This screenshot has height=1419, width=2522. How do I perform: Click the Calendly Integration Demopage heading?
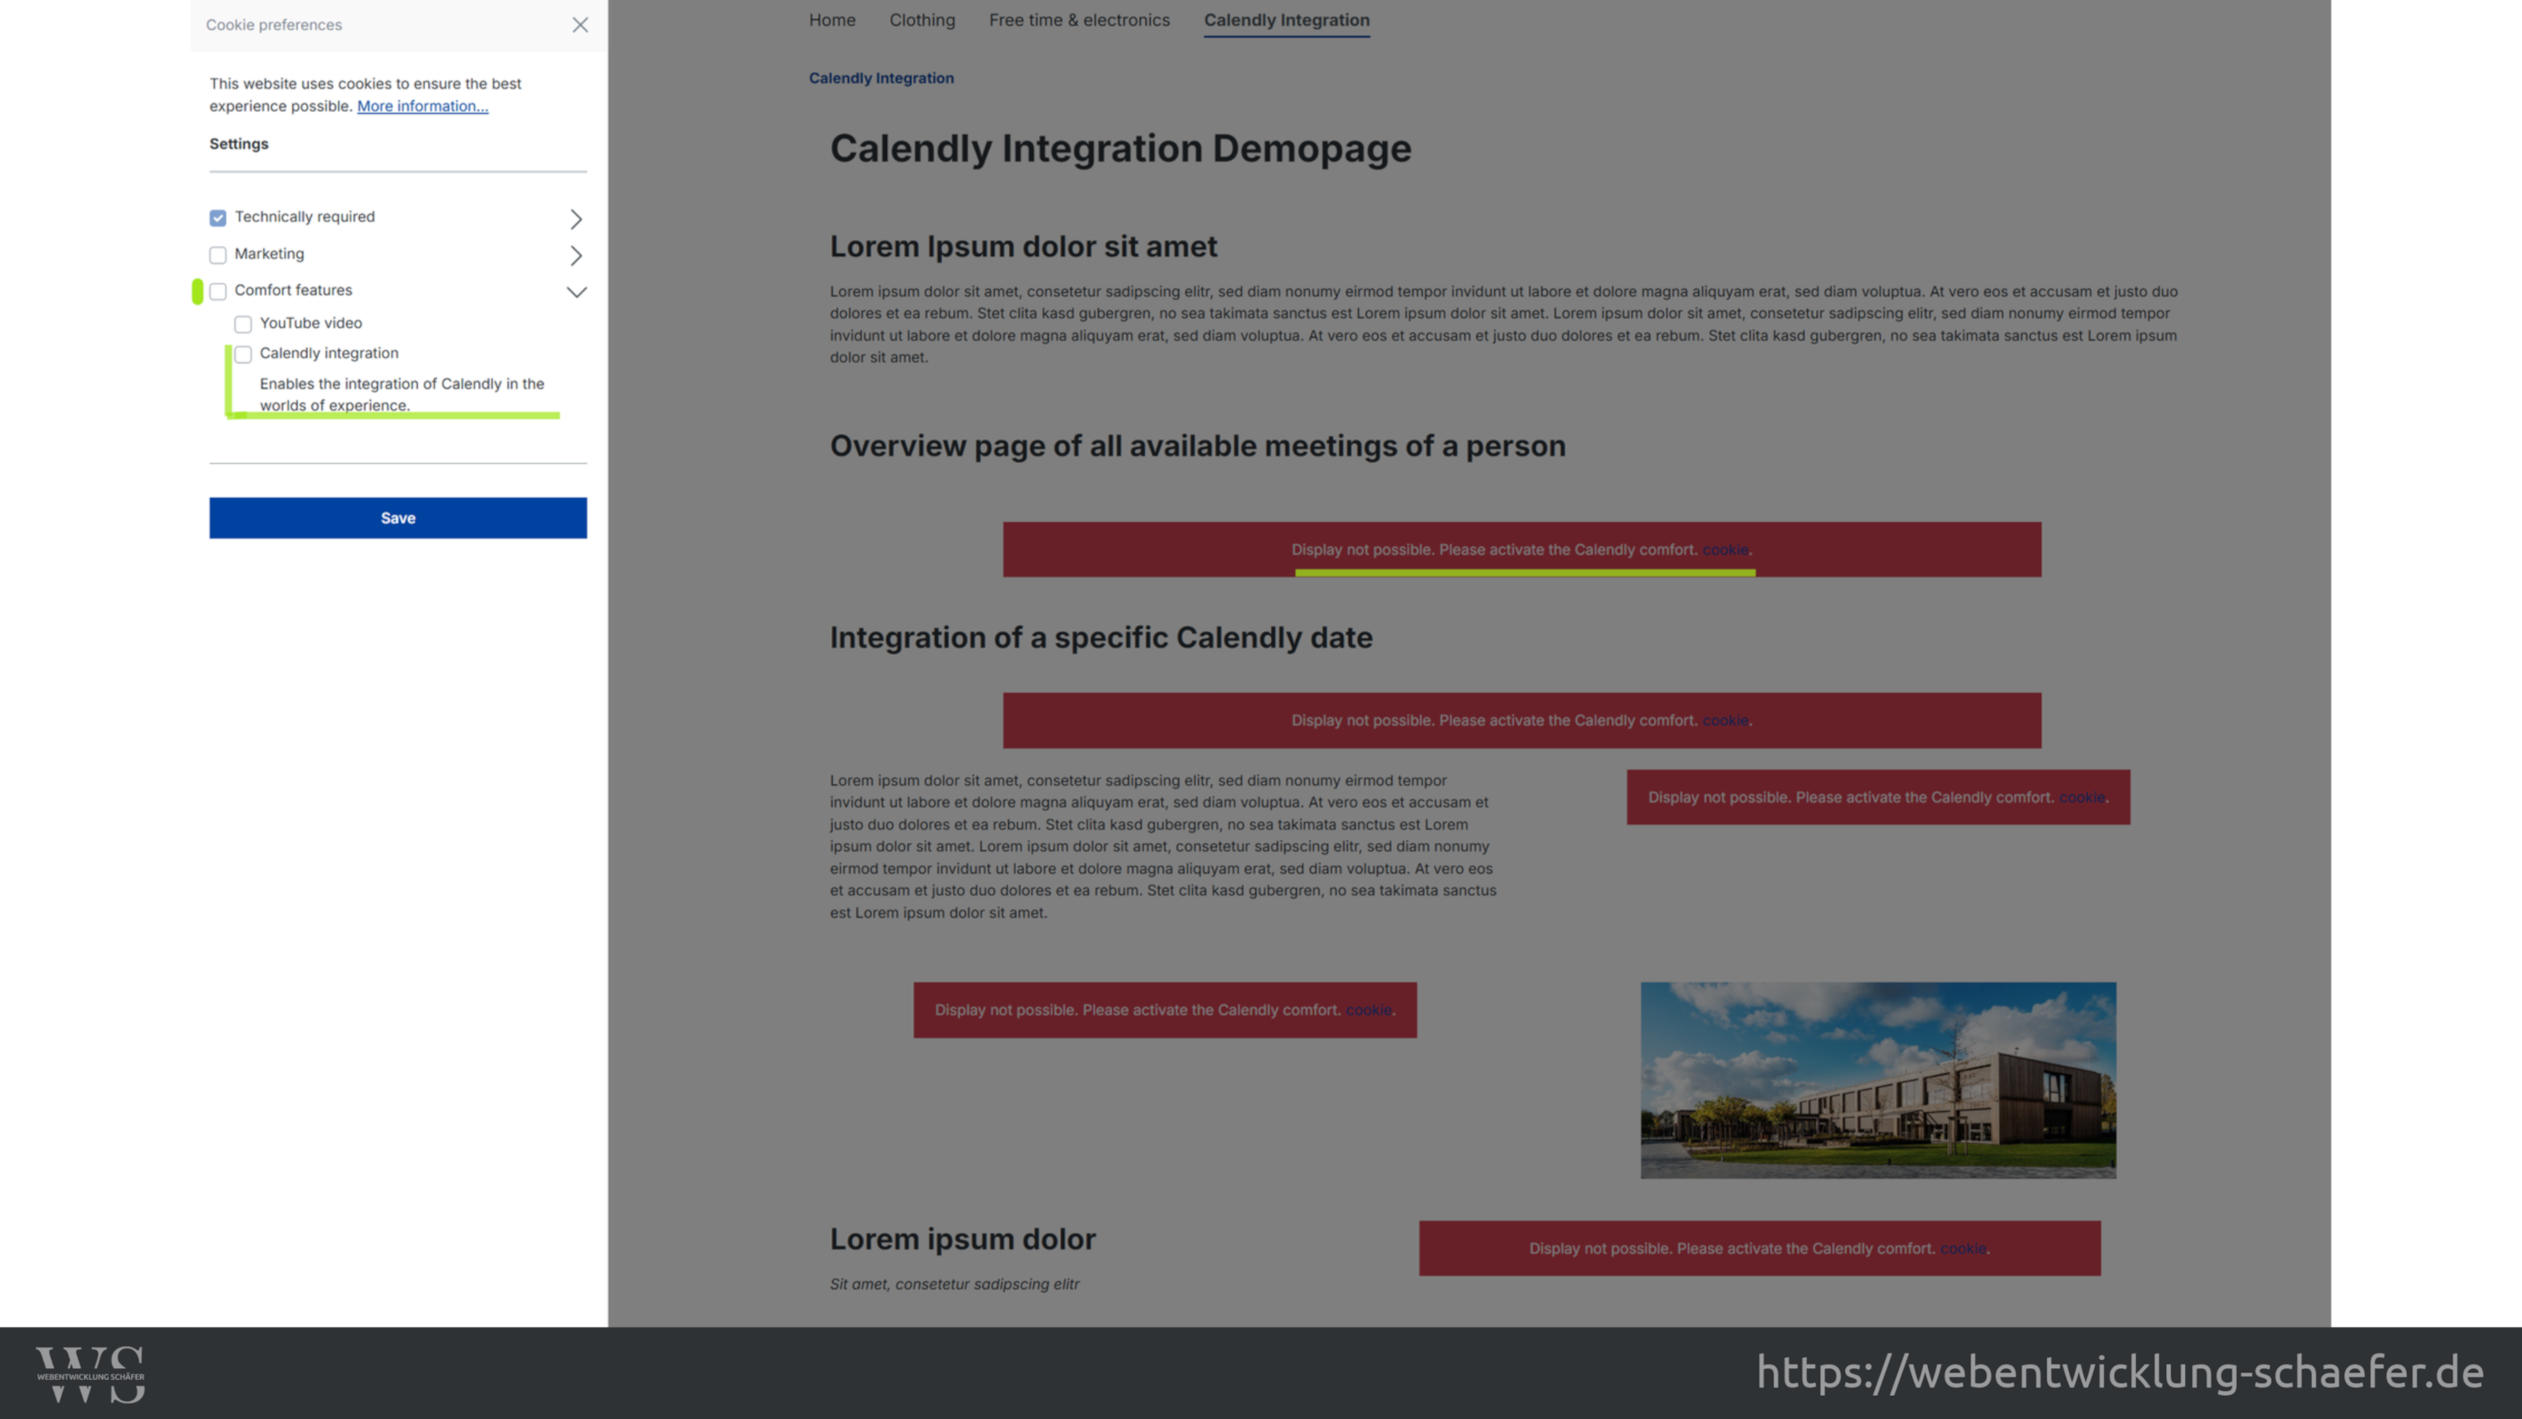pyautogui.click(x=1121, y=149)
